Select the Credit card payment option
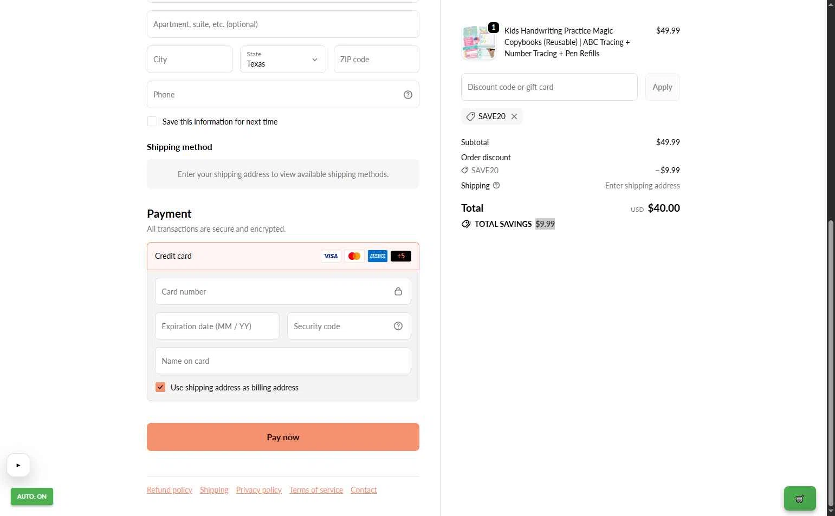The image size is (835, 516). click(283, 256)
